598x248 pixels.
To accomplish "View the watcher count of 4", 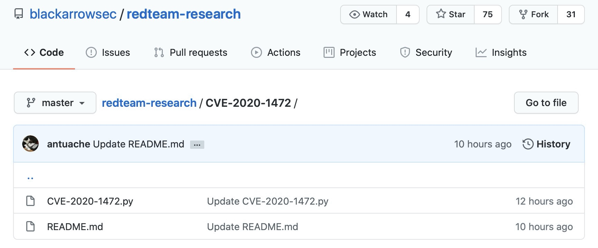I will click(408, 14).
